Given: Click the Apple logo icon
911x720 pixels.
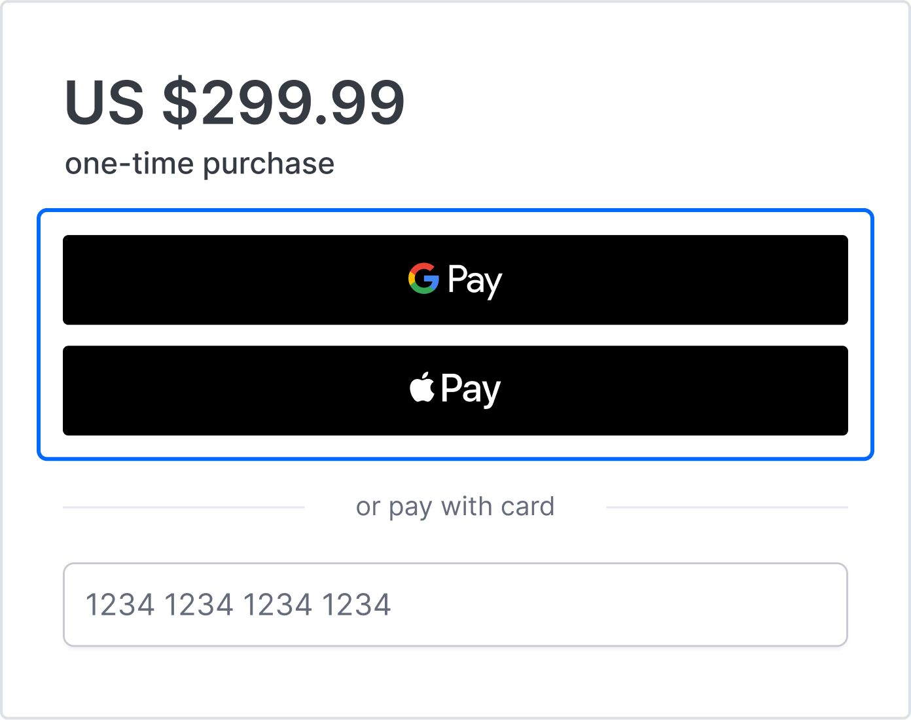Looking at the screenshot, I should (422, 387).
